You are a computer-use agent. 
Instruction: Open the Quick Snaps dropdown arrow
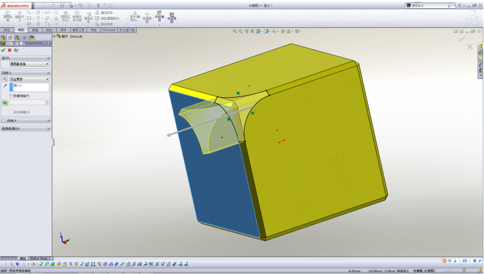[x=159, y=24]
